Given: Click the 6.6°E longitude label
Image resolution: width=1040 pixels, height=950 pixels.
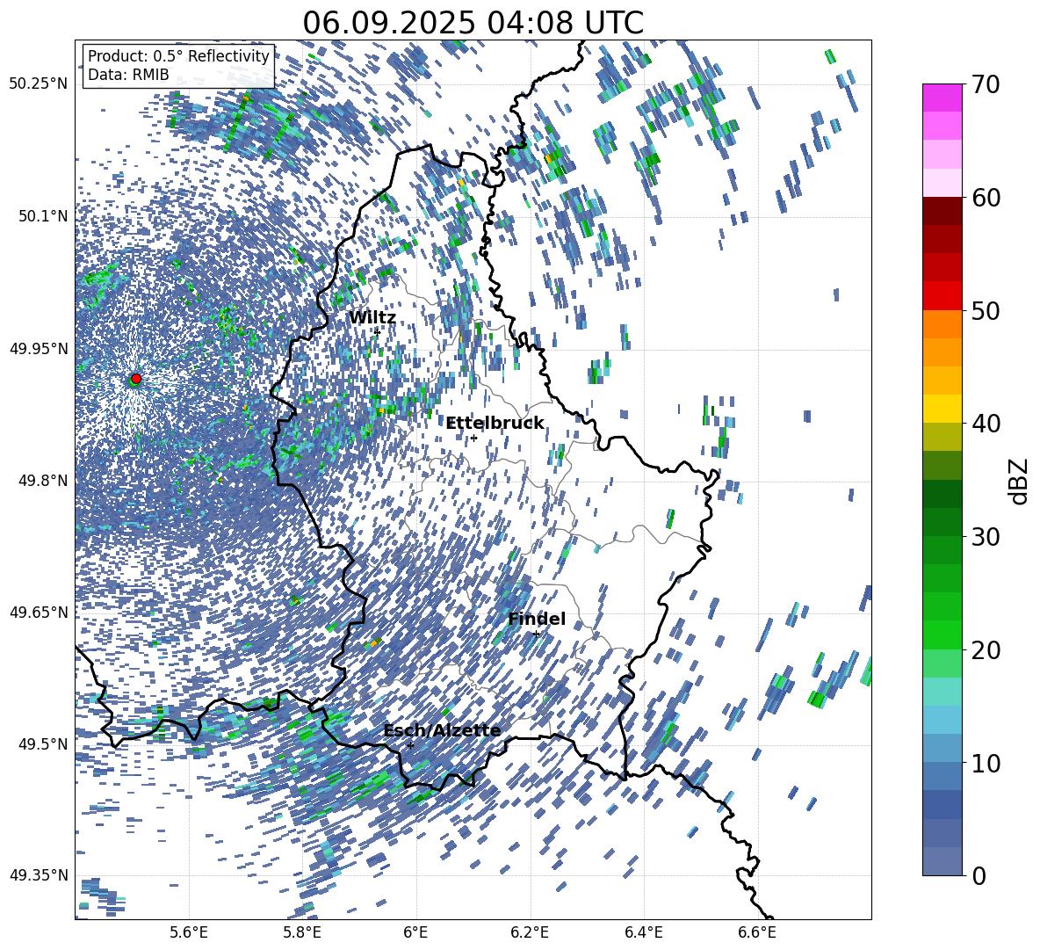Looking at the screenshot, I should (x=757, y=932).
